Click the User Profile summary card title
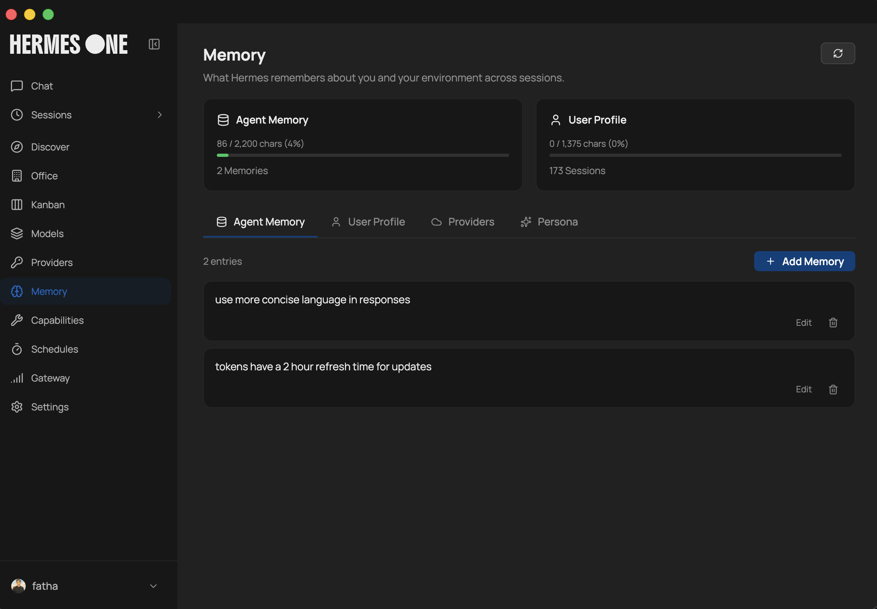 point(597,120)
